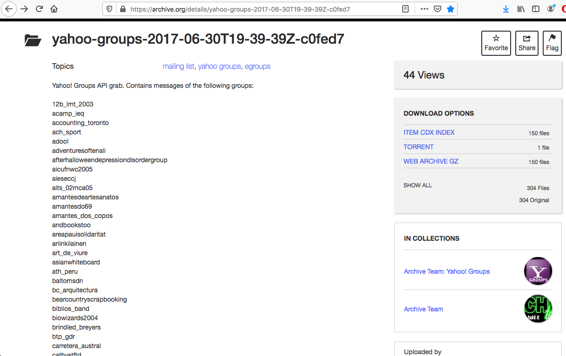Click group name 'biowizards2004'
Viewport: 566px width, 356px height.
(x=75, y=318)
